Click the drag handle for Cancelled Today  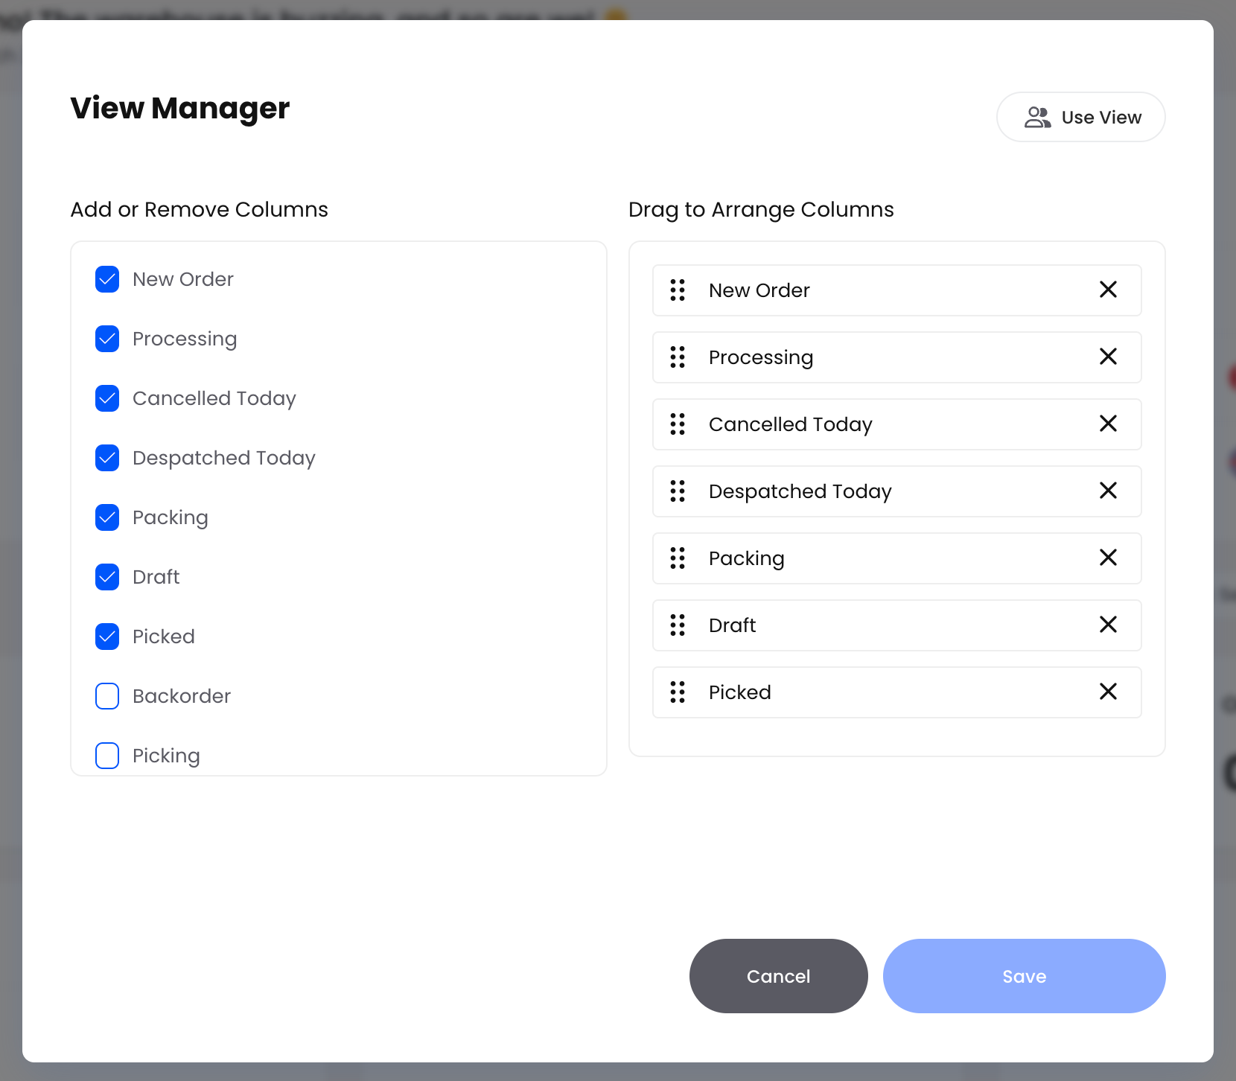click(678, 424)
